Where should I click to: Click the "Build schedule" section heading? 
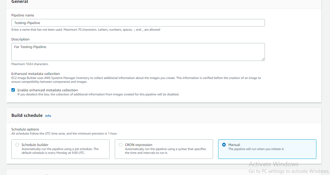[27, 116]
